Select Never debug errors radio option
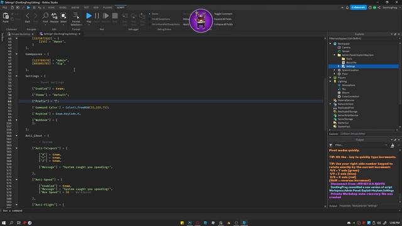 [149, 14]
